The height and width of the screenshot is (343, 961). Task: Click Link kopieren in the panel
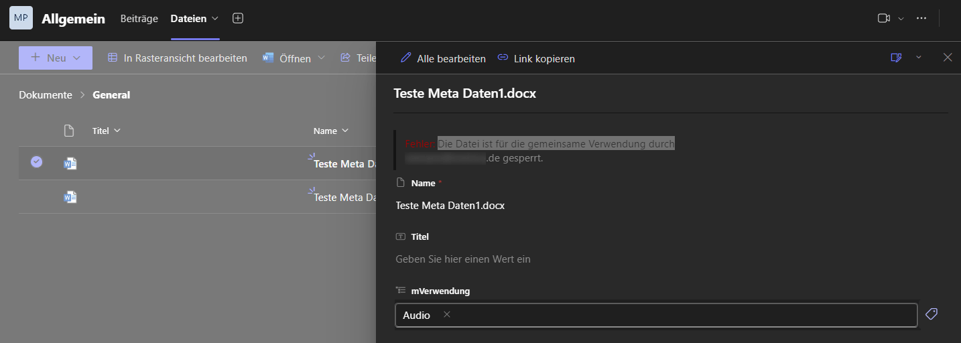pyautogui.click(x=536, y=58)
